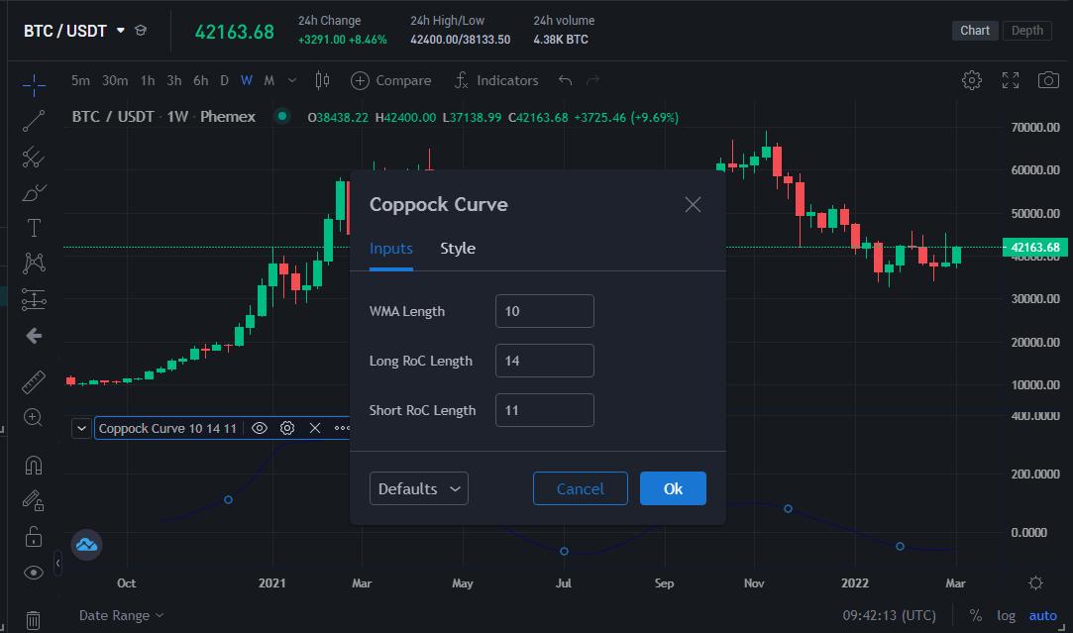This screenshot has height=633, width=1073.
Task: Confirm settings with the Ok button
Action: (673, 487)
